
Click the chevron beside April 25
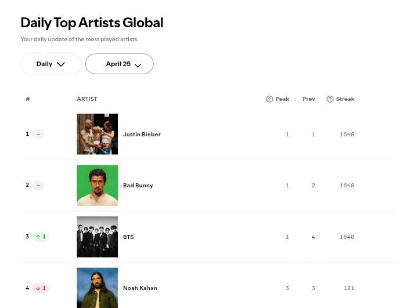pos(138,65)
